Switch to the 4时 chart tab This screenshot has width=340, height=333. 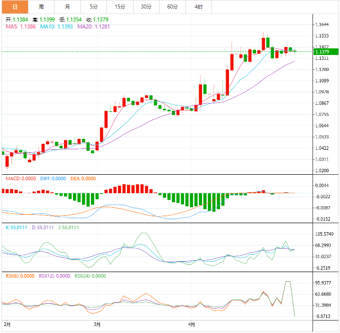coord(198,7)
